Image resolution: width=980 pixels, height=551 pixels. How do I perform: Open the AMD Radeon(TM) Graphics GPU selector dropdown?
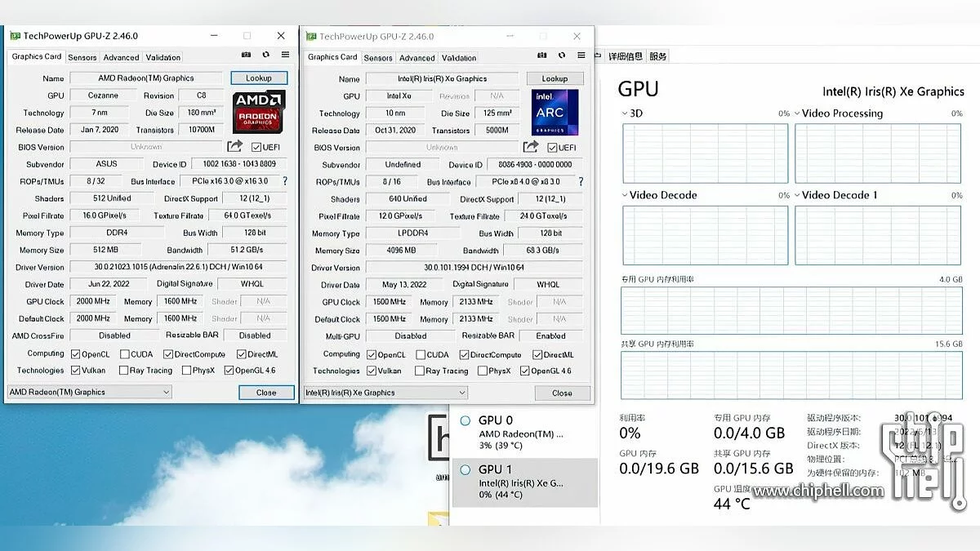coord(89,392)
